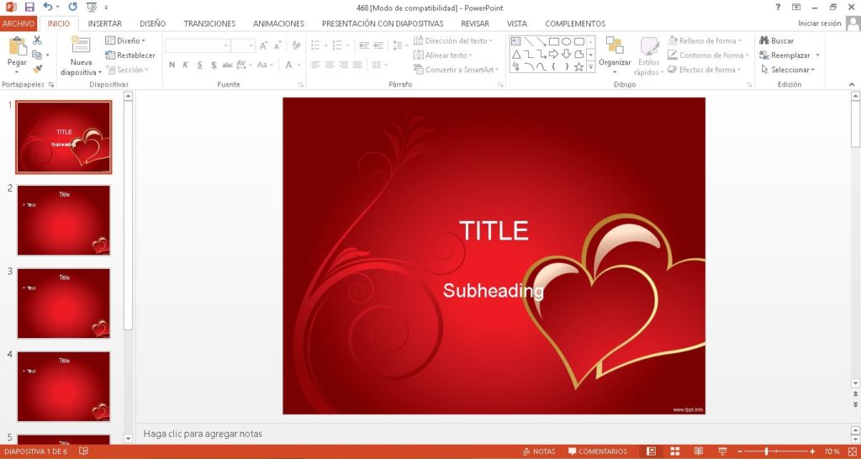Click the Format Painter brush icon
The height and width of the screenshot is (459, 861).
click(37, 69)
